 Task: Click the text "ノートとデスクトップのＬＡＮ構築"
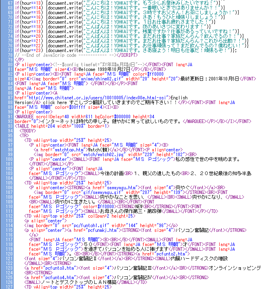[x=78, y=282]
